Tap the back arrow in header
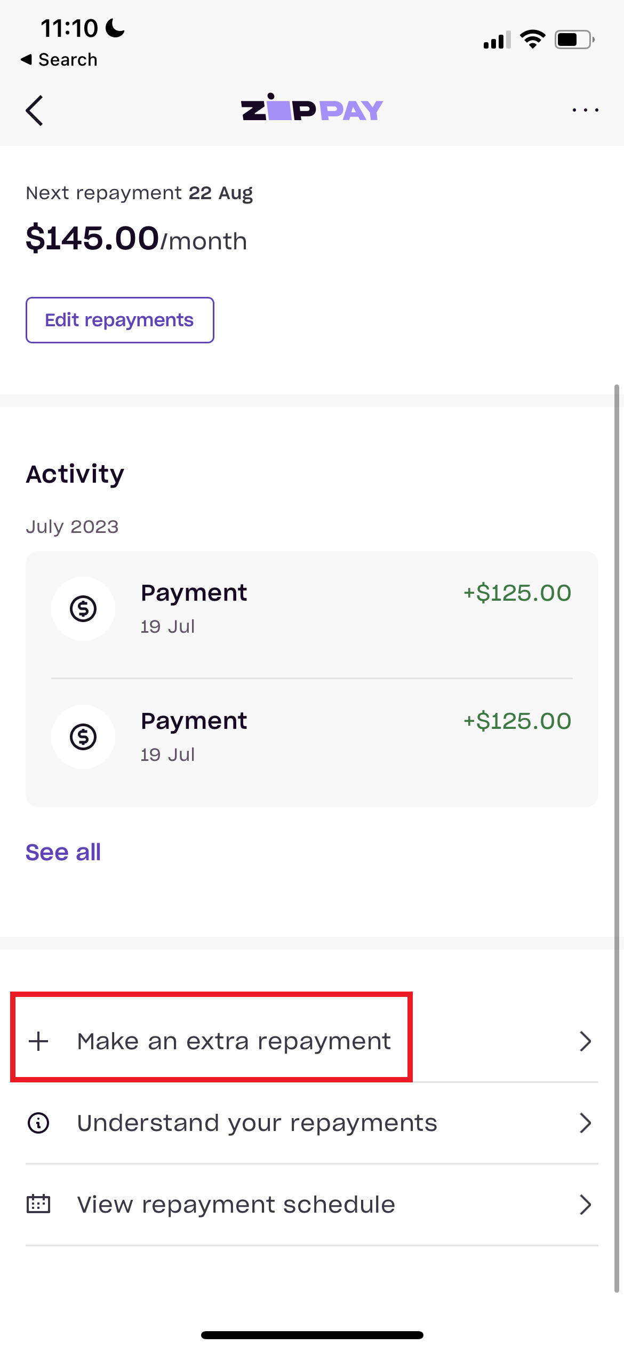 point(35,111)
